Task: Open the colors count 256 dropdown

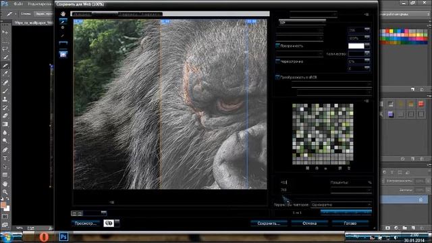Action: [367, 30]
